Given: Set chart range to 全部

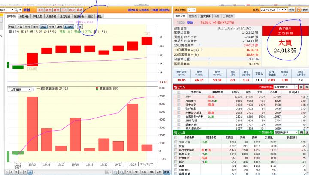Looking at the screenshot, I should [x=159, y=172].
